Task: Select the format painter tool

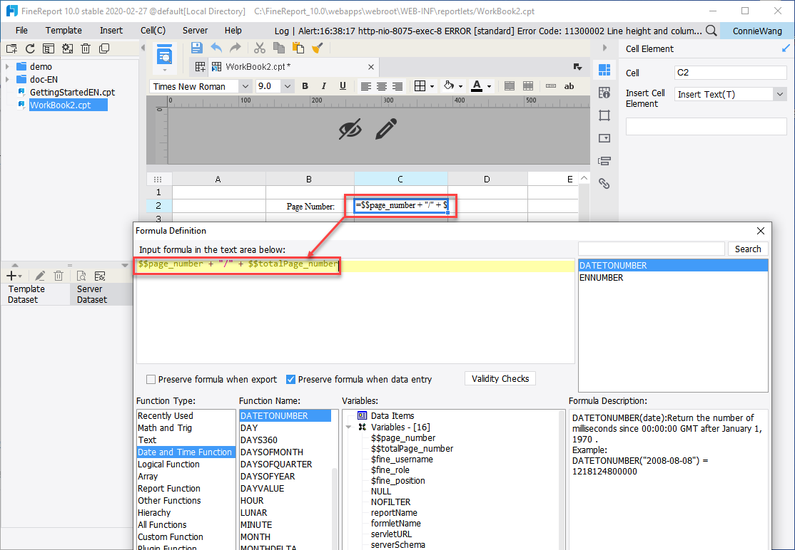Action: 317,47
